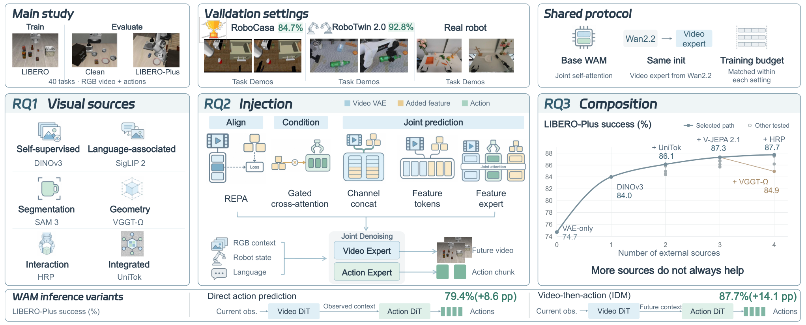Click the Clean evaluation thumbnail
The image size is (806, 325).
pos(95,50)
